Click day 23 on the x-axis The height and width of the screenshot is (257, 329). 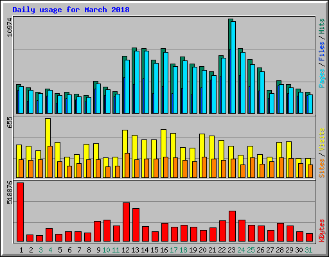[231, 250]
